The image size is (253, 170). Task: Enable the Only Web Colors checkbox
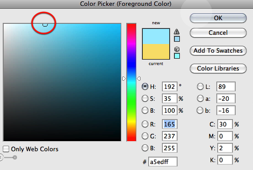[x=6, y=149]
